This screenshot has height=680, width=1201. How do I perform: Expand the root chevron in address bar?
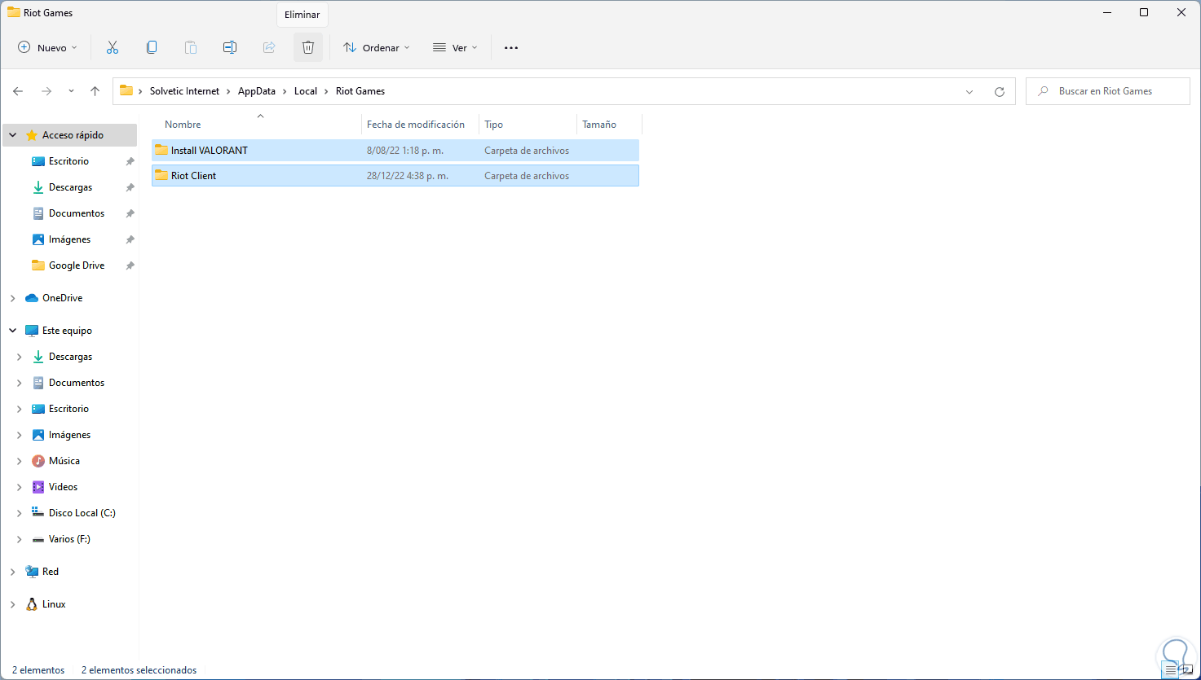[141, 91]
